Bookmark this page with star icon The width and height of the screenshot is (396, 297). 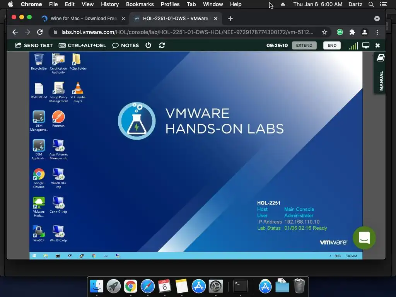click(324, 32)
